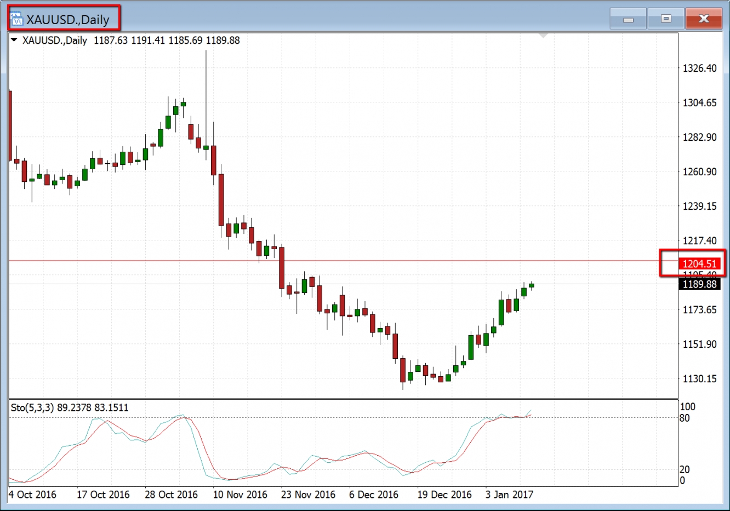Click the 10 Nov 2016 date label
Image resolution: width=730 pixels, height=511 pixels.
(x=240, y=495)
